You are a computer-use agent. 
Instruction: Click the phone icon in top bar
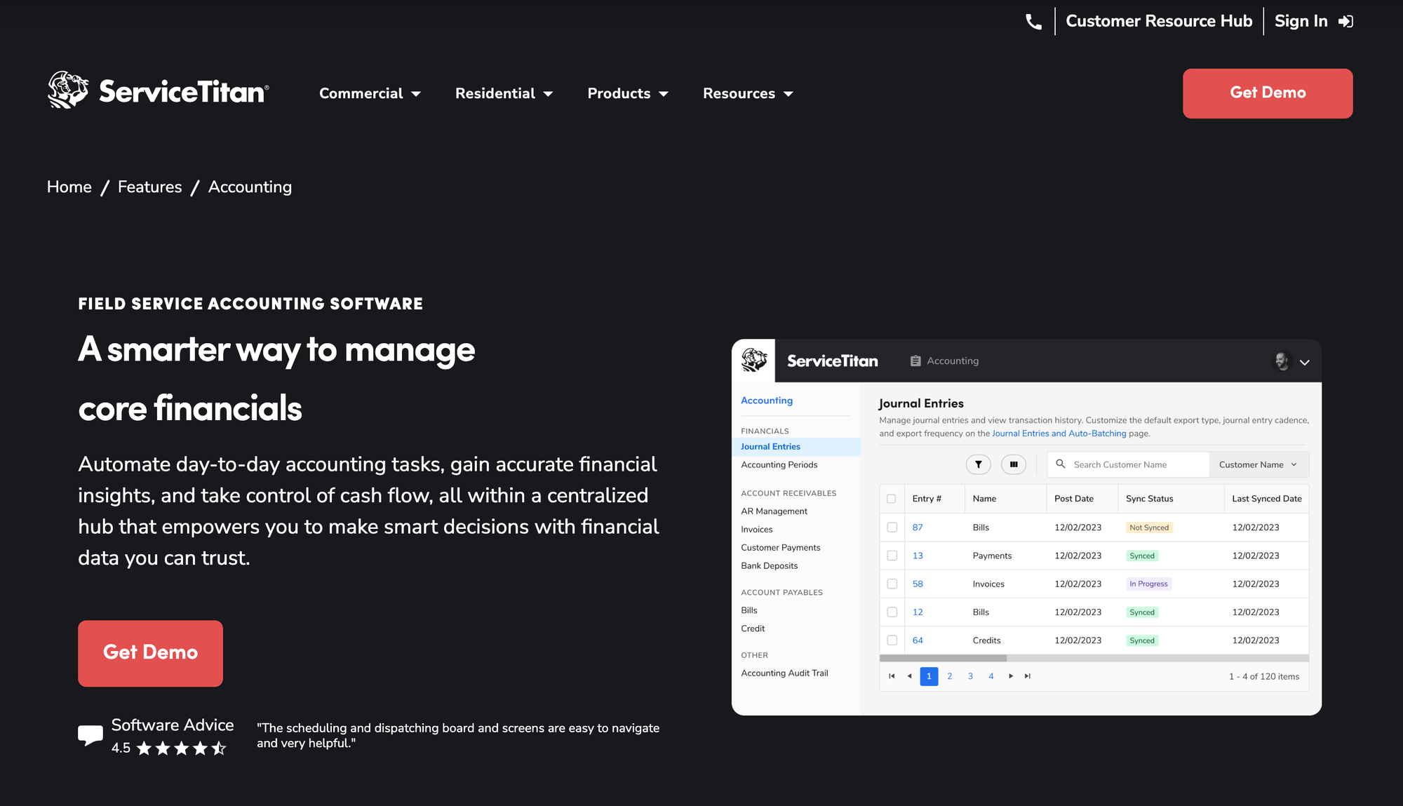click(x=1033, y=22)
